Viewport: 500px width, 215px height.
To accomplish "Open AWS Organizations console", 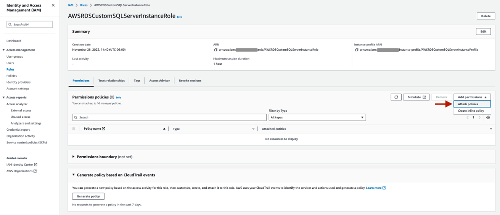I will click(x=21, y=171).
